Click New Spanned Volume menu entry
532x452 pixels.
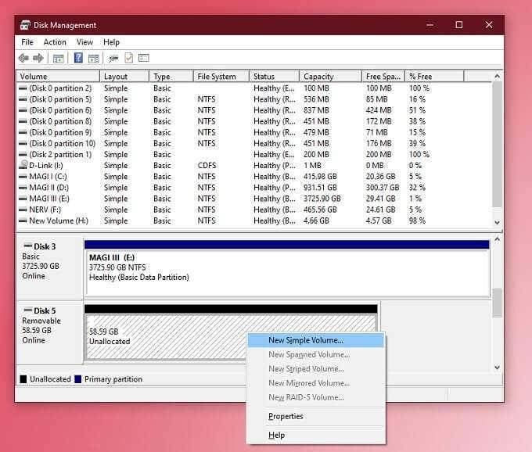click(316, 354)
